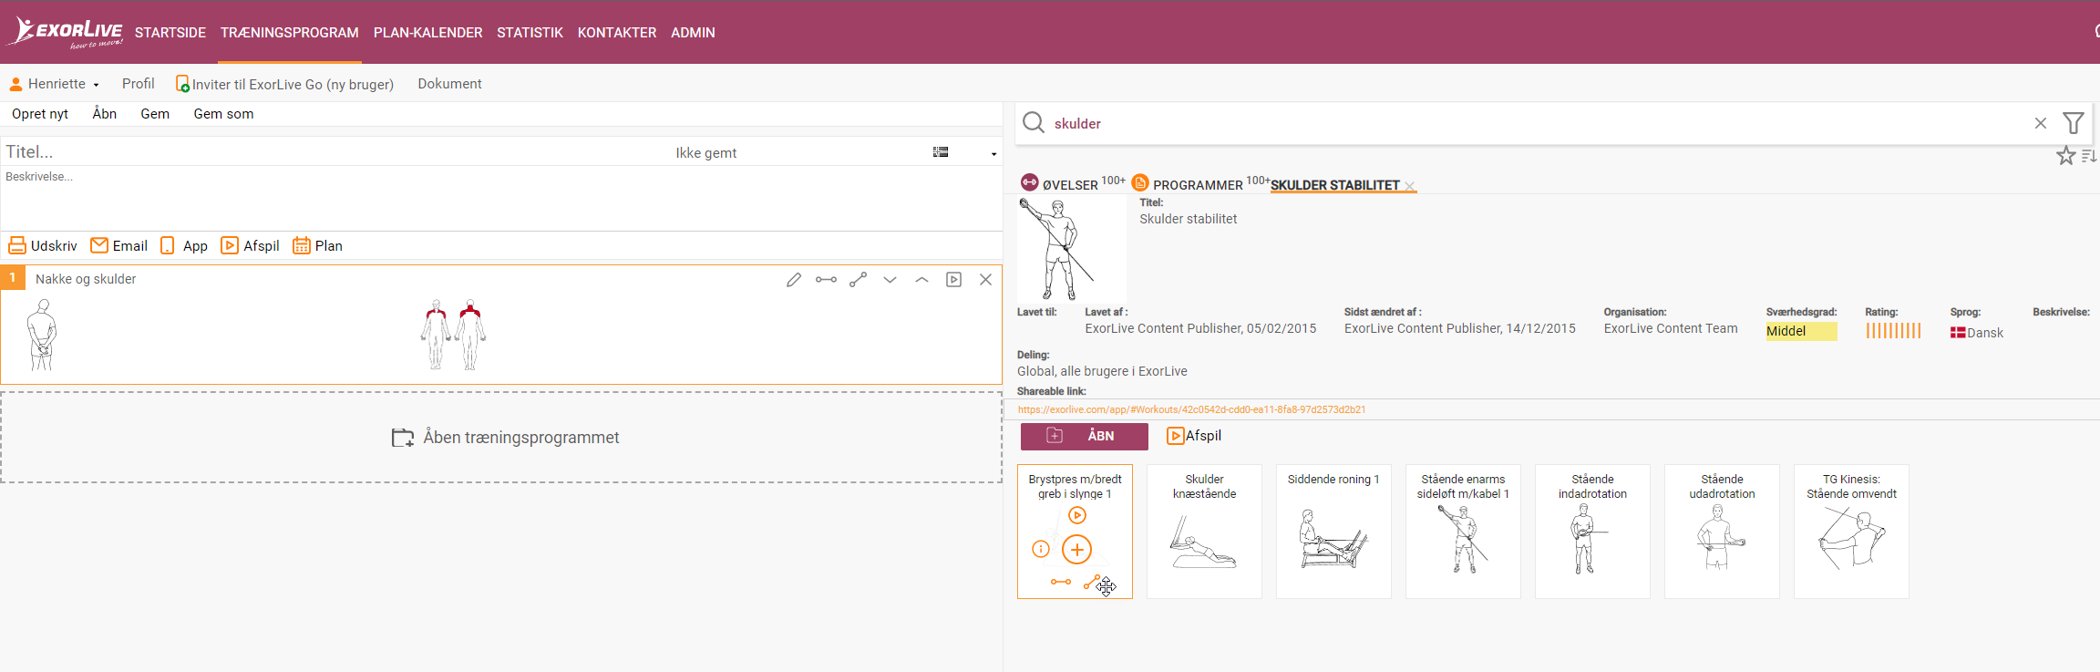
Task: Click Opret nyt
Action: point(40,114)
